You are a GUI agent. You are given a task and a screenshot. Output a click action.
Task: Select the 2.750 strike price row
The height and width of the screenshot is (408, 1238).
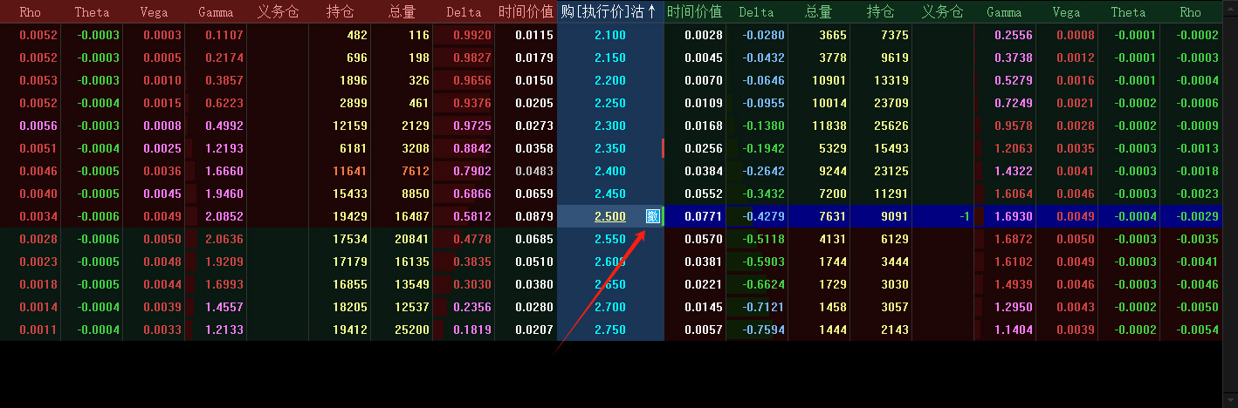tap(610, 330)
